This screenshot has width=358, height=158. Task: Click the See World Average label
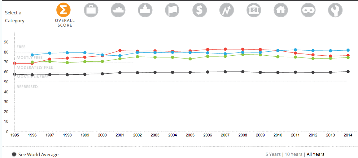(38, 155)
